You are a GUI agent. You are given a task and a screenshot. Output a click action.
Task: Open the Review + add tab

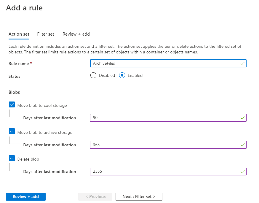(x=76, y=34)
